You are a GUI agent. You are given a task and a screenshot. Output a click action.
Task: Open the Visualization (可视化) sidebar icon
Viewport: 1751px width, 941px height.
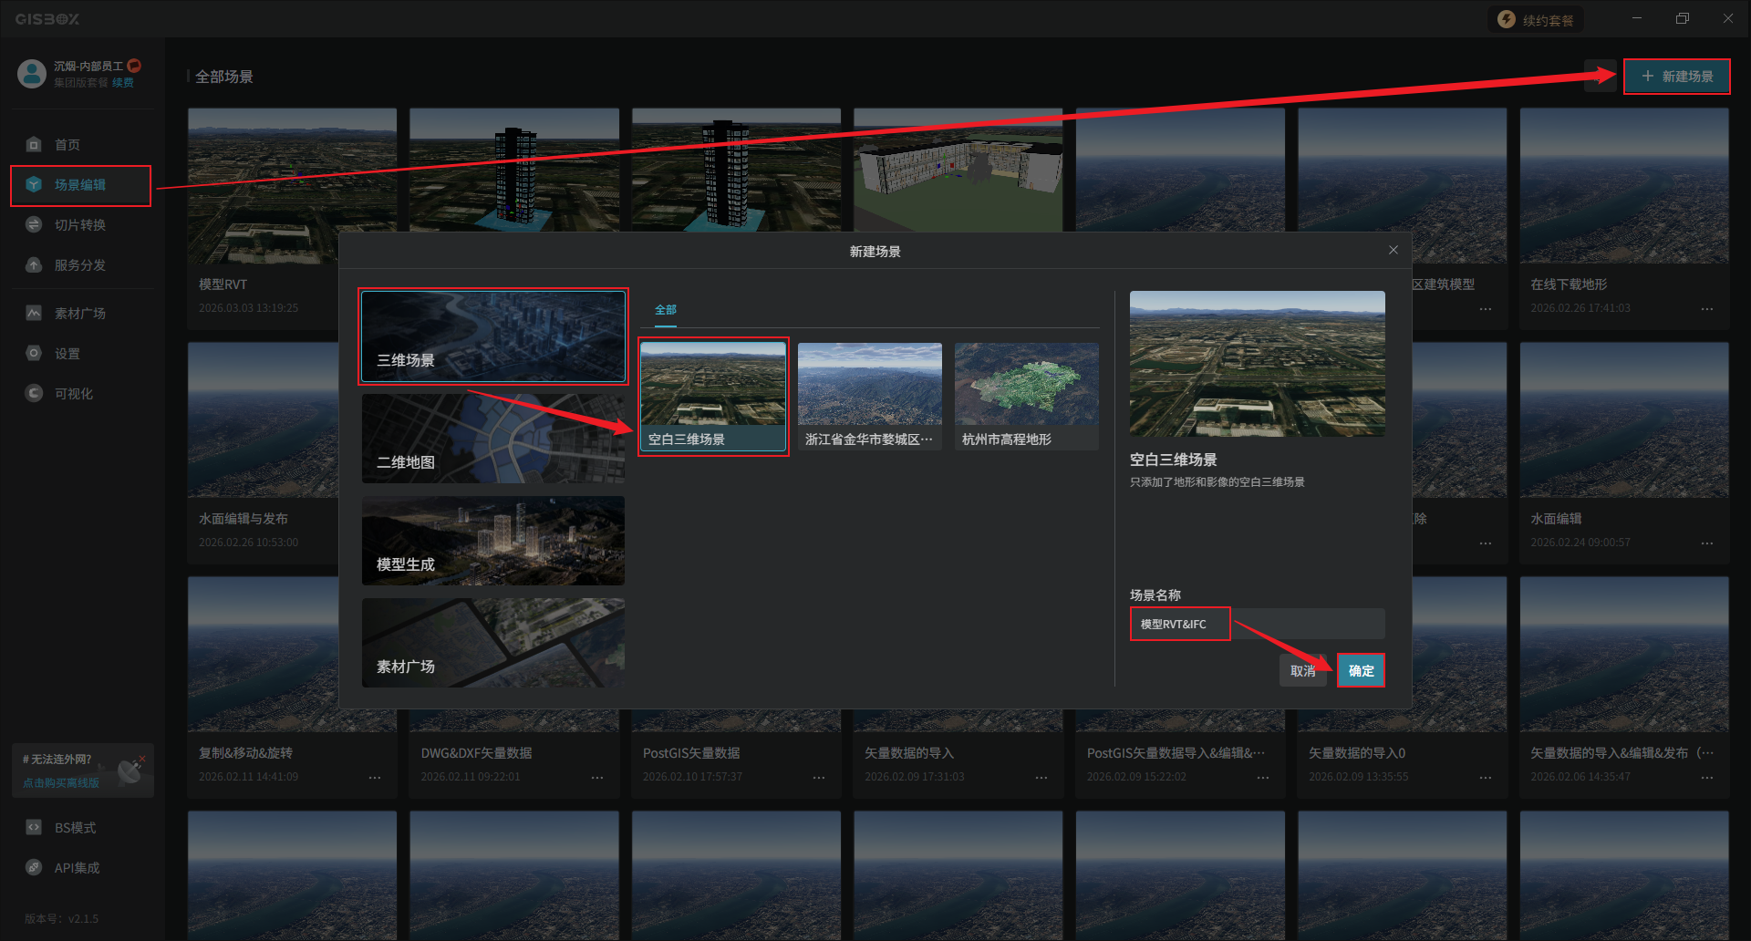(x=34, y=394)
